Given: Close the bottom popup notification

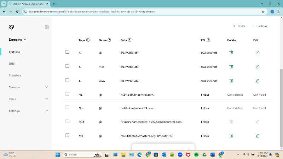Looking at the screenshot, I should coord(189,149).
